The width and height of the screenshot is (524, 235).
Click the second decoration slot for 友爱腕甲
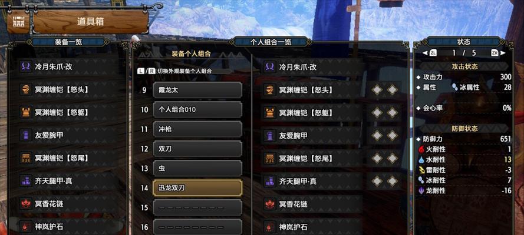click(x=393, y=136)
